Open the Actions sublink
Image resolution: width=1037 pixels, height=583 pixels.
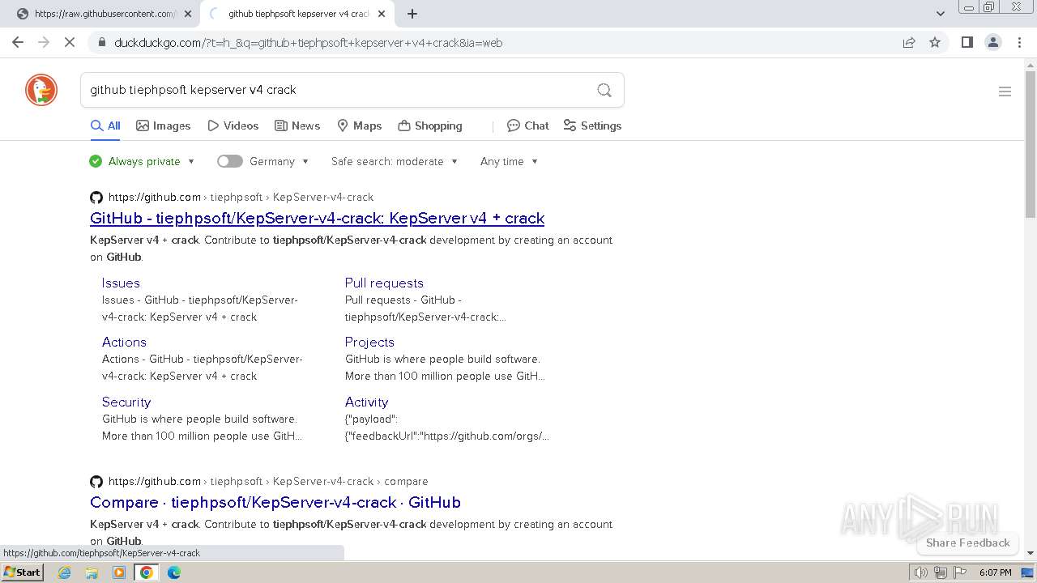[124, 342]
